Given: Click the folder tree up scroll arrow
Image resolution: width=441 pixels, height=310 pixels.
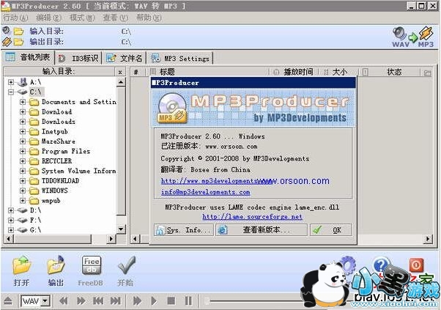Looking at the screenshot, I should click(x=121, y=82).
